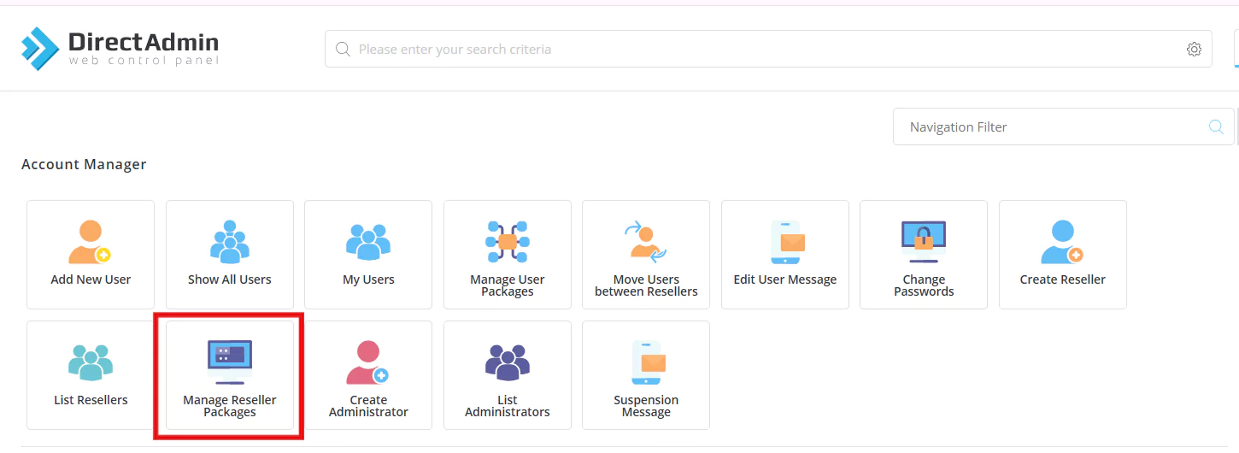
Task: Open search settings gear icon
Action: click(x=1194, y=50)
